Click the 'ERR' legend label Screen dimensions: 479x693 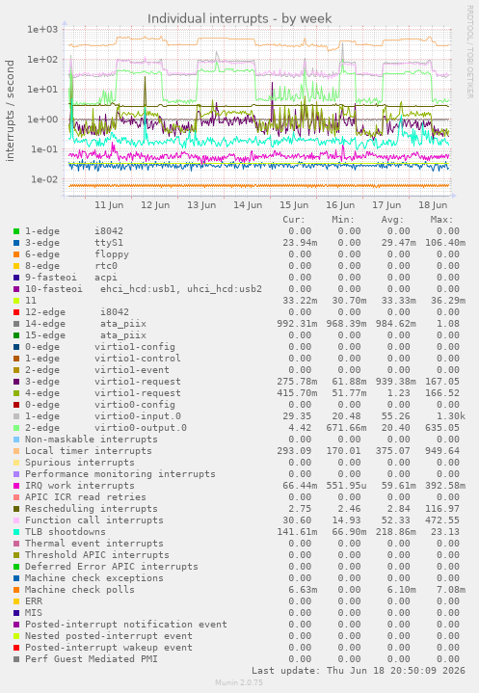[34, 601]
